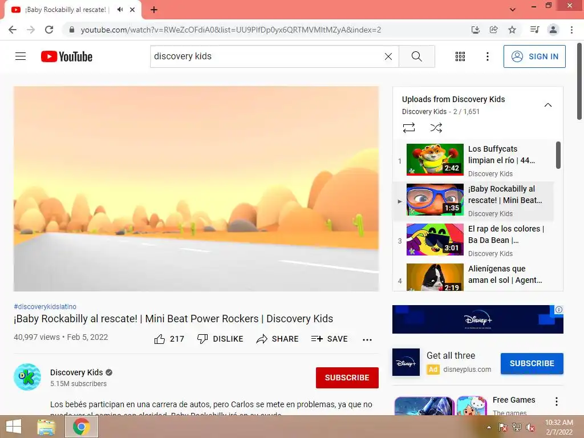Click blue SUBSCRIBE Disney+ ad button
The width and height of the screenshot is (584, 438).
point(532,363)
